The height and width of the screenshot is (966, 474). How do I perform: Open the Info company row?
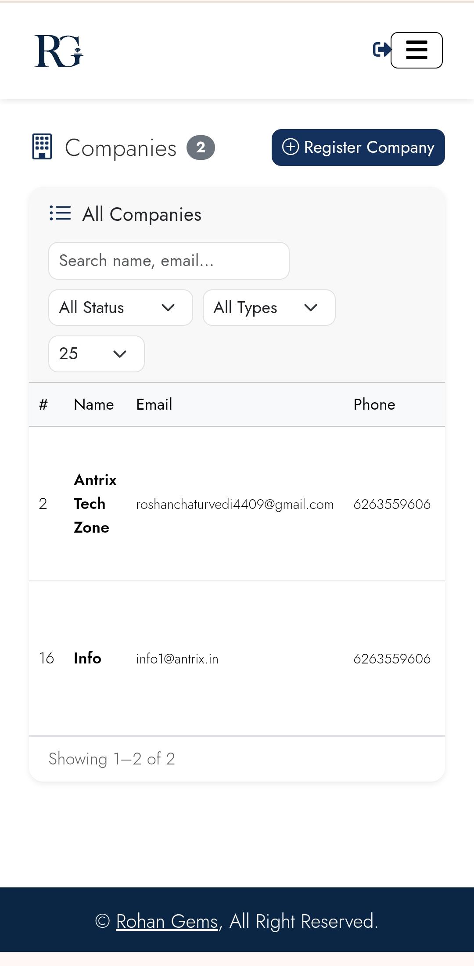87,658
